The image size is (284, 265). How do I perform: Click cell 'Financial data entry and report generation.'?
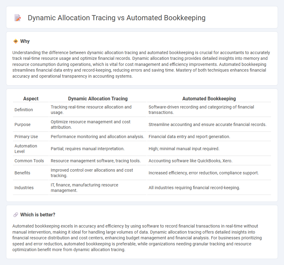(209, 137)
